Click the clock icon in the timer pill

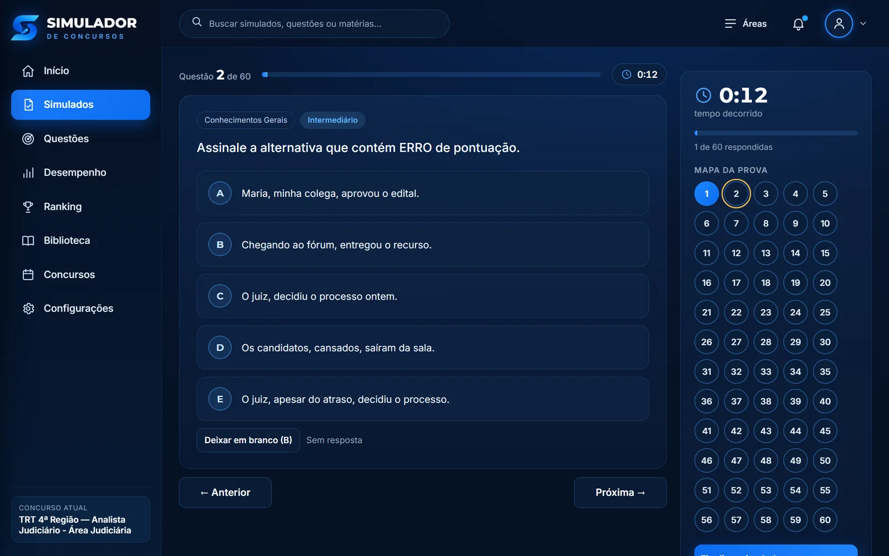[627, 75]
